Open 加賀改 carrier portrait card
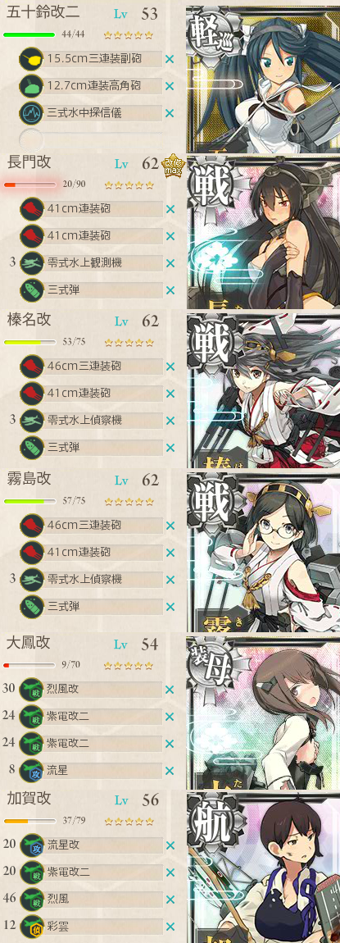Viewport: 340px width, 943px height. [x=263, y=868]
